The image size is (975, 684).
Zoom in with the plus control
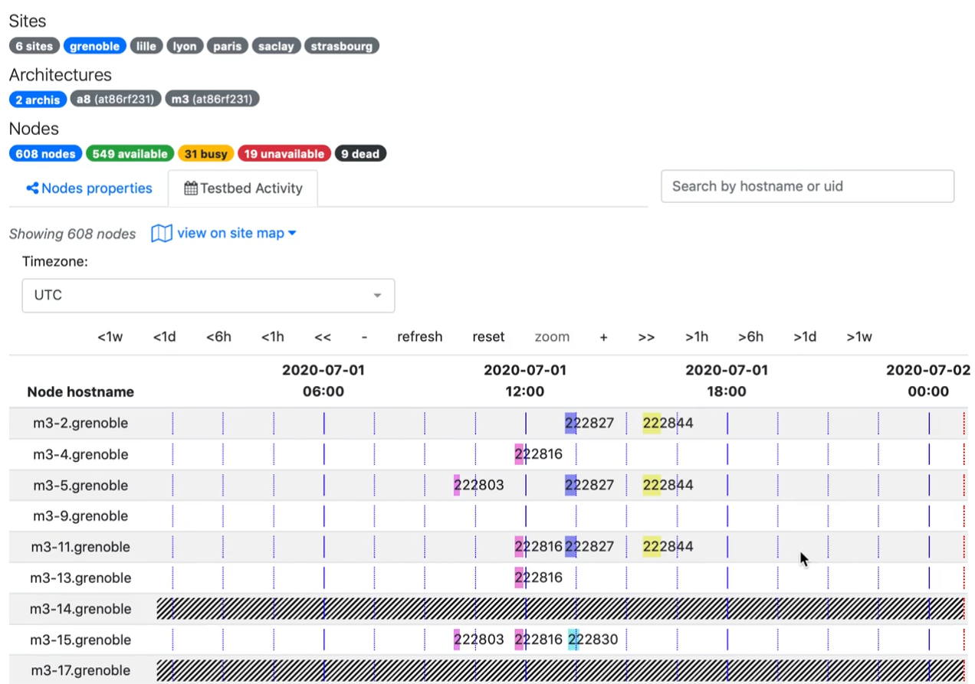pyautogui.click(x=604, y=337)
